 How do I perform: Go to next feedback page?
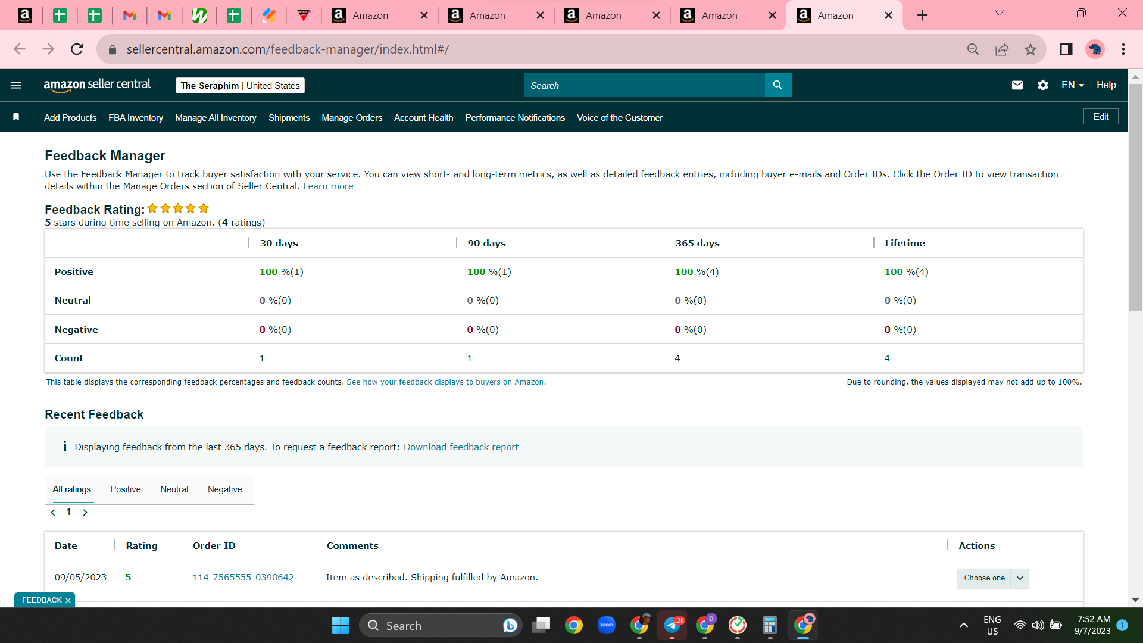(85, 513)
